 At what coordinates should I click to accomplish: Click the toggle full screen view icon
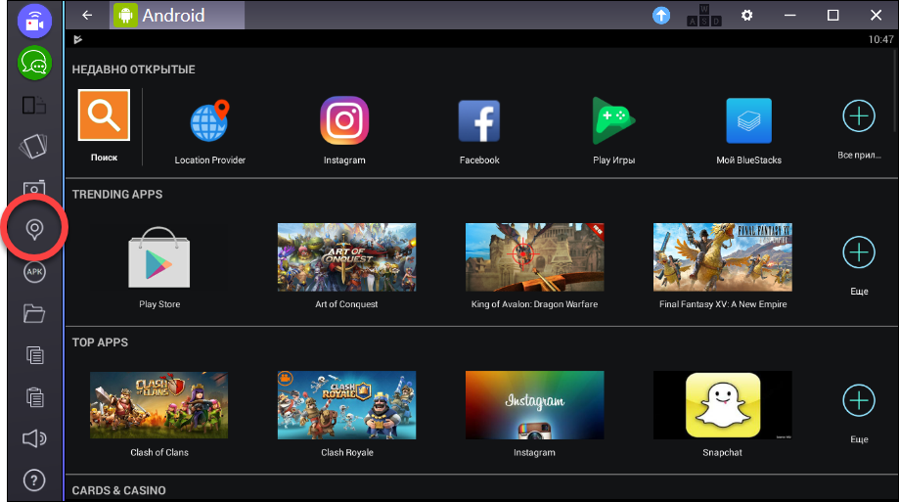click(x=34, y=106)
